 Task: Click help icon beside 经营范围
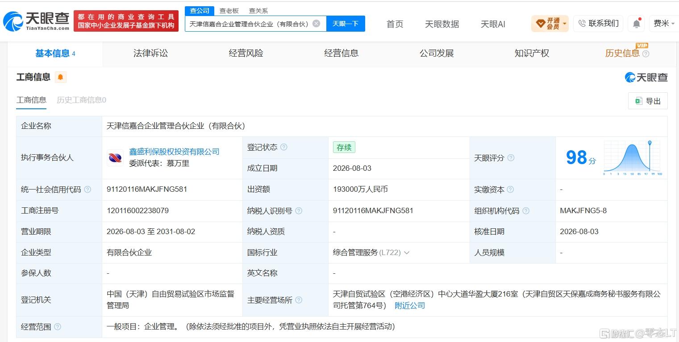click(57, 327)
